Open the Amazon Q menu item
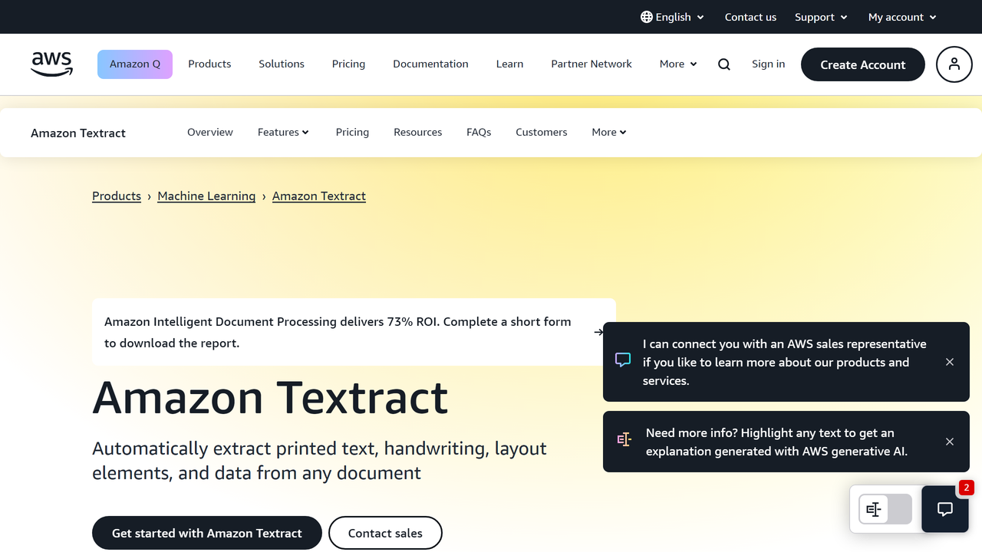 [135, 64]
